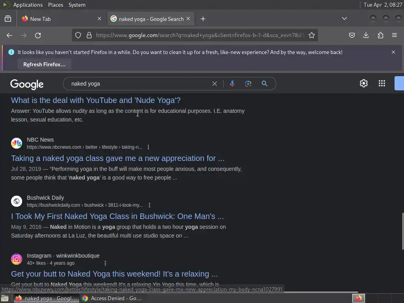Open more options for NBC News result

coord(148,147)
